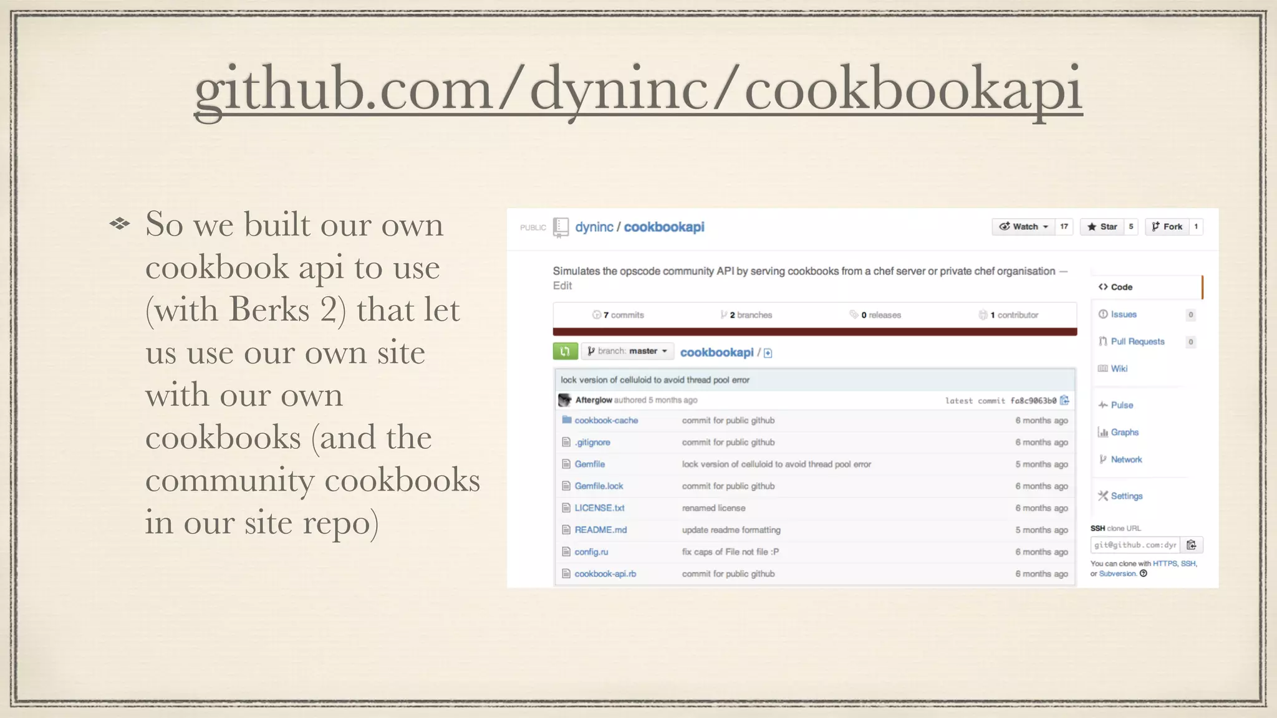This screenshot has width=1277, height=718.
Task: Open the Gemfile row commit message
Action: pyautogui.click(x=776, y=464)
